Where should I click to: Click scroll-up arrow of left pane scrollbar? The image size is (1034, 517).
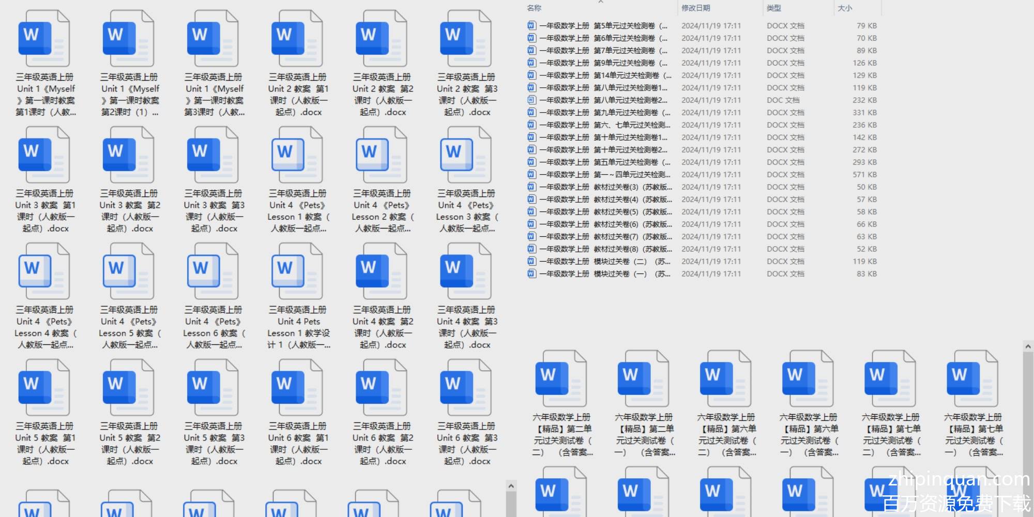(511, 486)
